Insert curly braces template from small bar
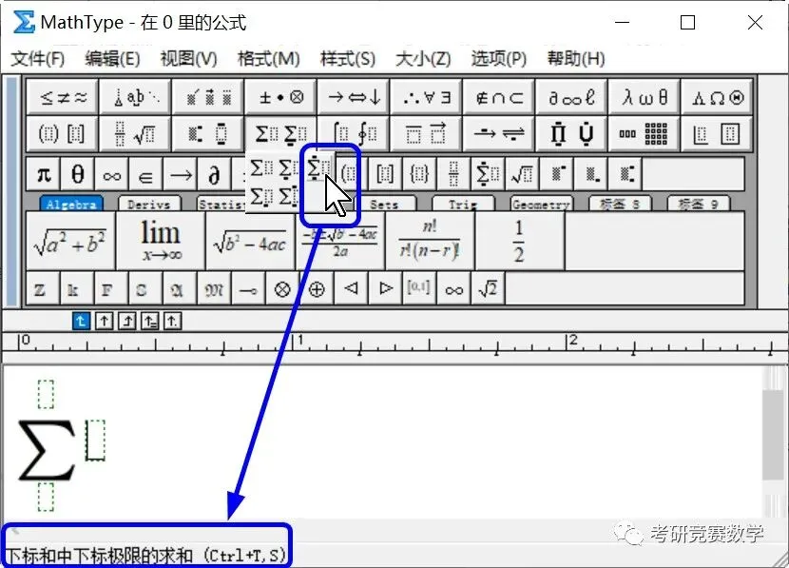789x568 pixels. pyautogui.click(x=419, y=174)
